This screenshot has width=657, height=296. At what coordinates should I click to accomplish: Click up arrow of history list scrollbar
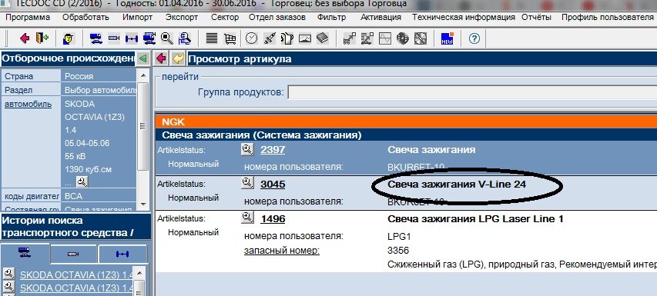[139, 273]
